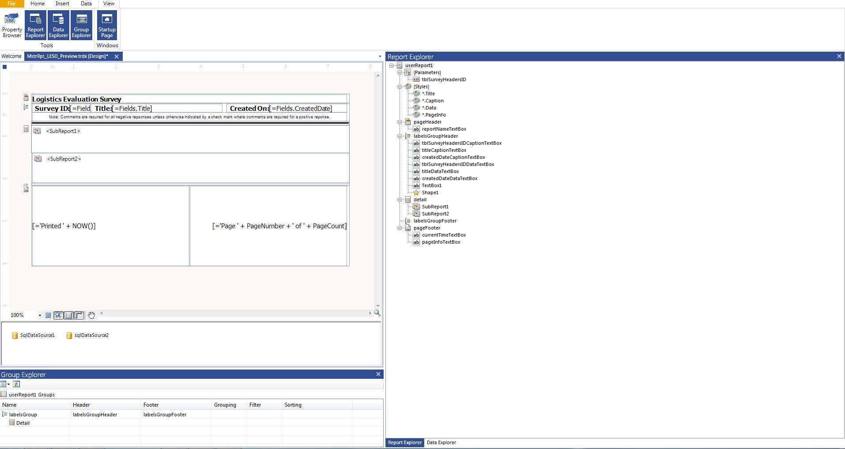The image size is (845, 449).
Task: Switch to the Data Explorer bottom tab
Action: pyautogui.click(x=441, y=442)
